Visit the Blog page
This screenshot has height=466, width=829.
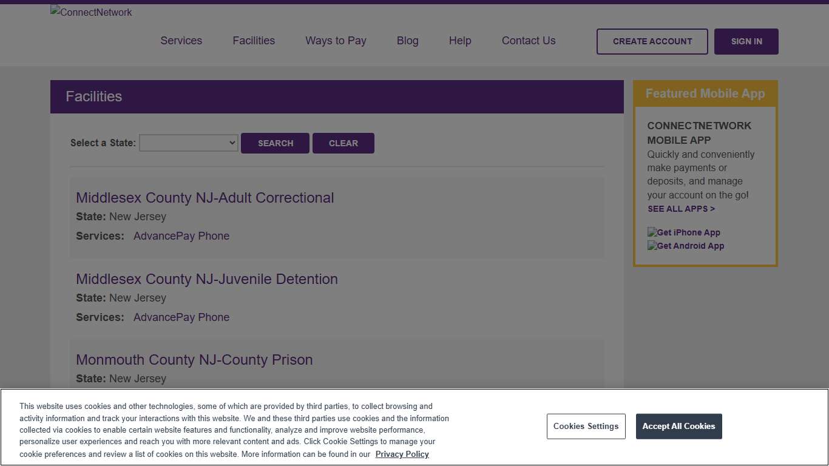click(407, 41)
